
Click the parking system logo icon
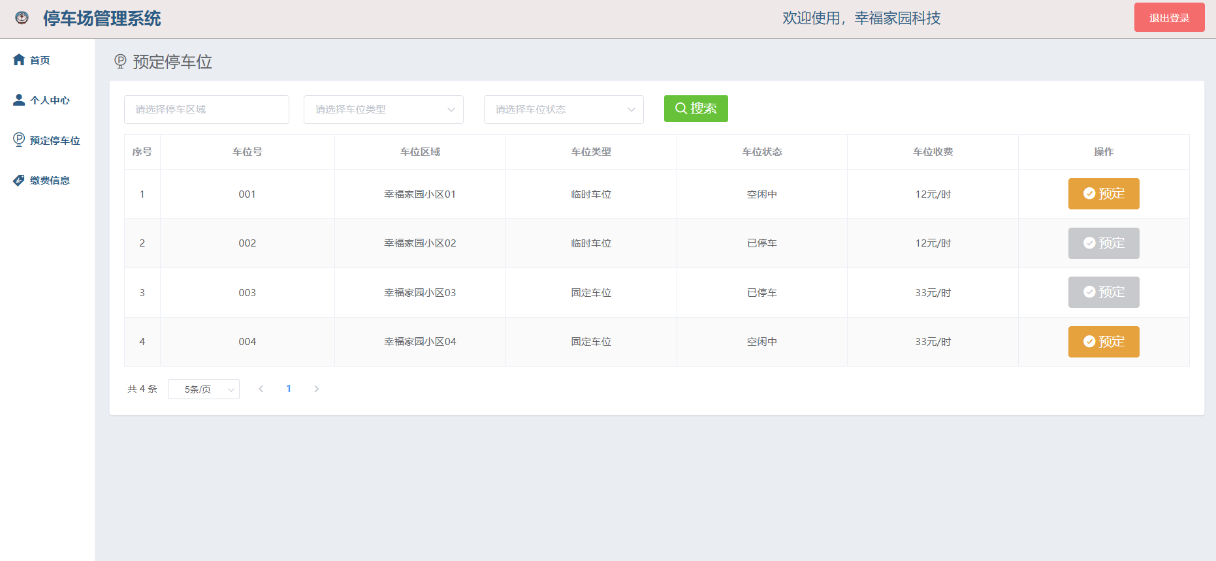tap(22, 18)
